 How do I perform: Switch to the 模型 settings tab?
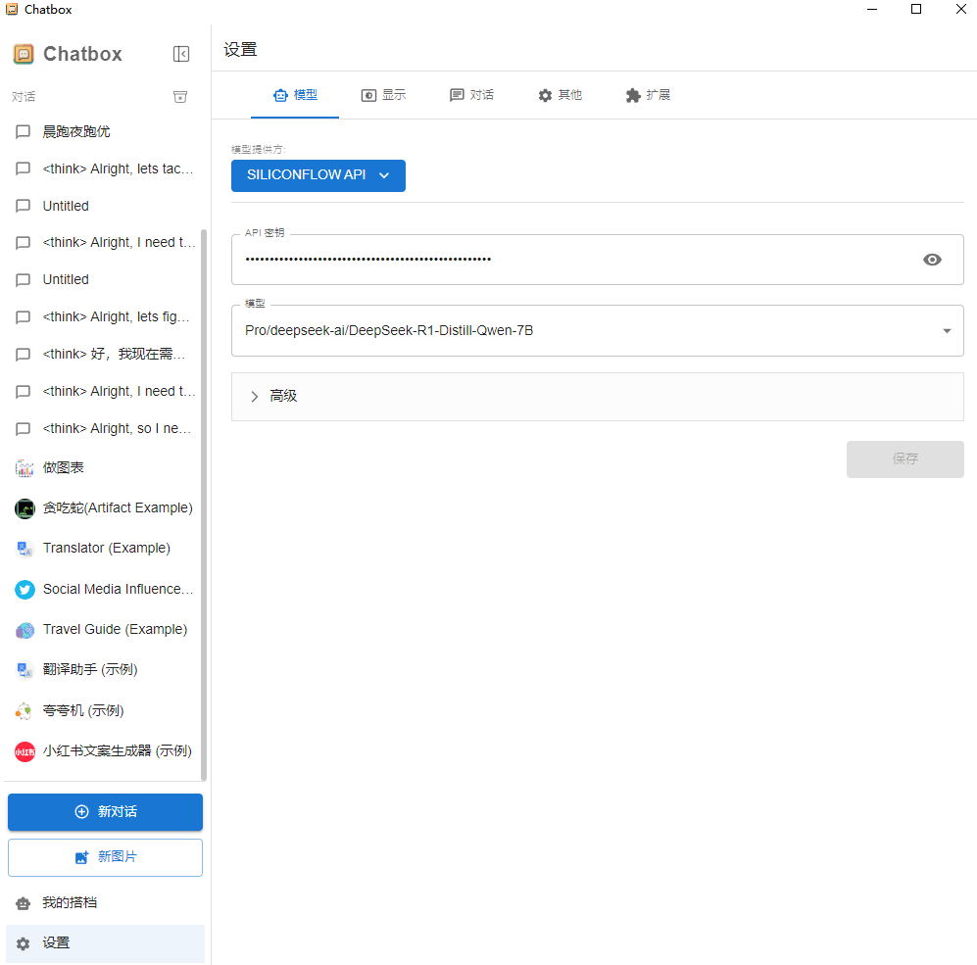coord(295,95)
